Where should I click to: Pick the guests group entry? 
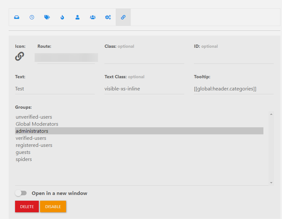pos(23,152)
